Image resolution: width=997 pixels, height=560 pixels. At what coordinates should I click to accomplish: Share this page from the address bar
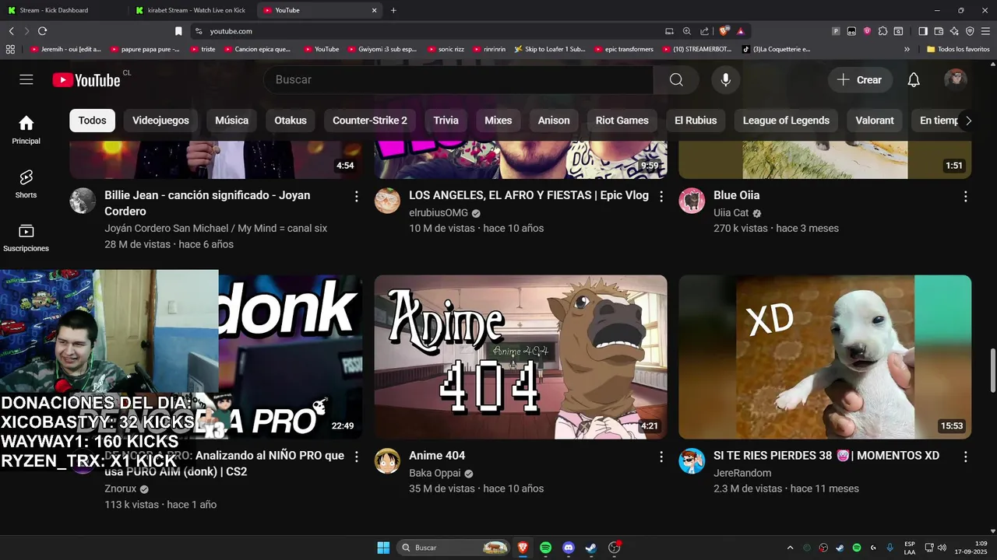704,31
